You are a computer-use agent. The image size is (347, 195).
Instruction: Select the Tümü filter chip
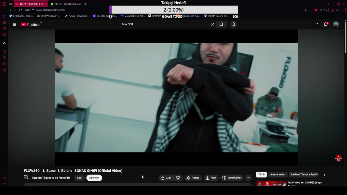tap(261, 174)
